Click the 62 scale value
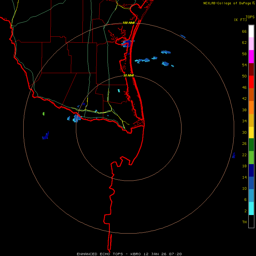 tap(244, 43)
